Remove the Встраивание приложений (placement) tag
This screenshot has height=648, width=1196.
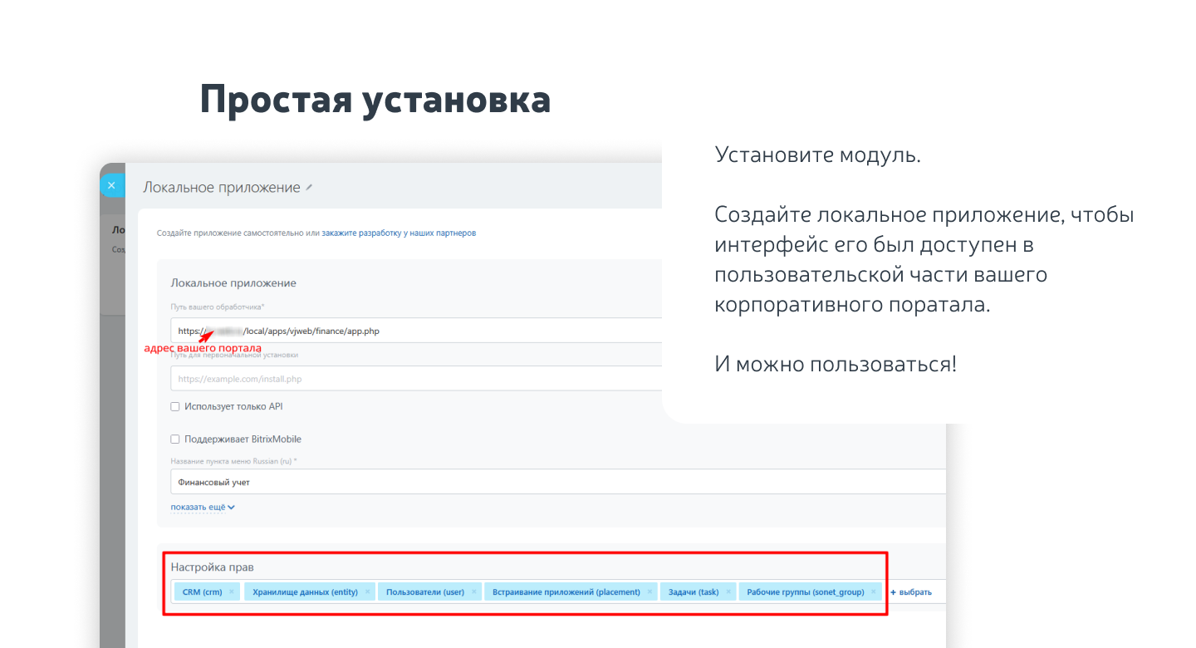click(649, 592)
